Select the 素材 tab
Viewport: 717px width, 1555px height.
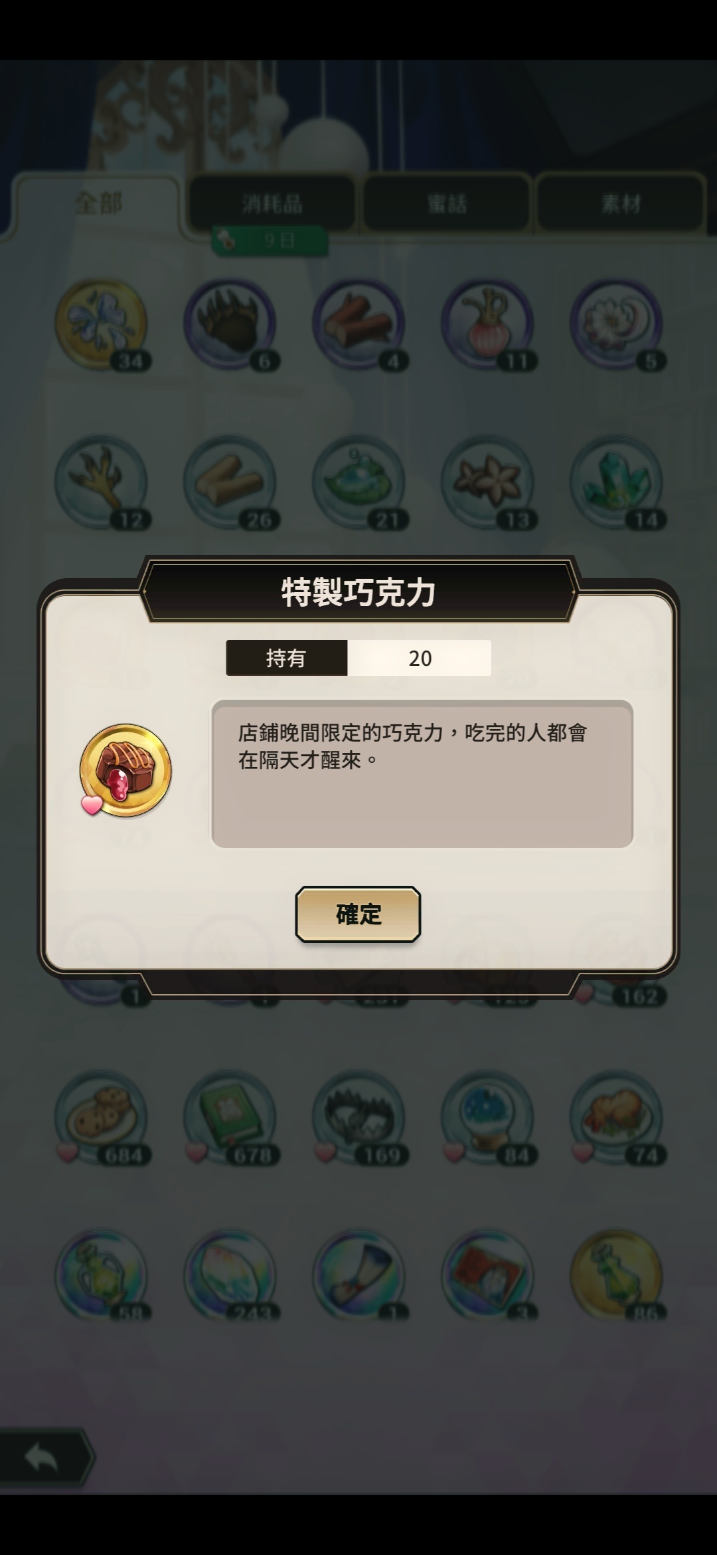620,203
